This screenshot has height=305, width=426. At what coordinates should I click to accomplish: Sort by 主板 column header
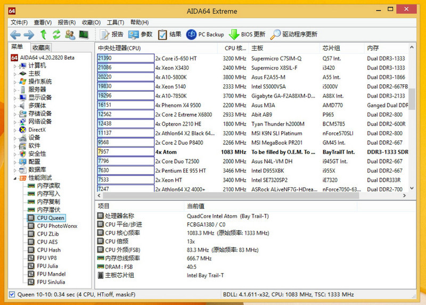pos(284,48)
